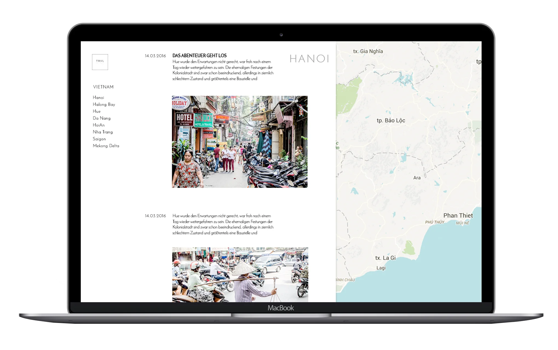This screenshot has height=350, width=558.
Task: Go to Halong Bay entry
Action: (x=104, y=104)
